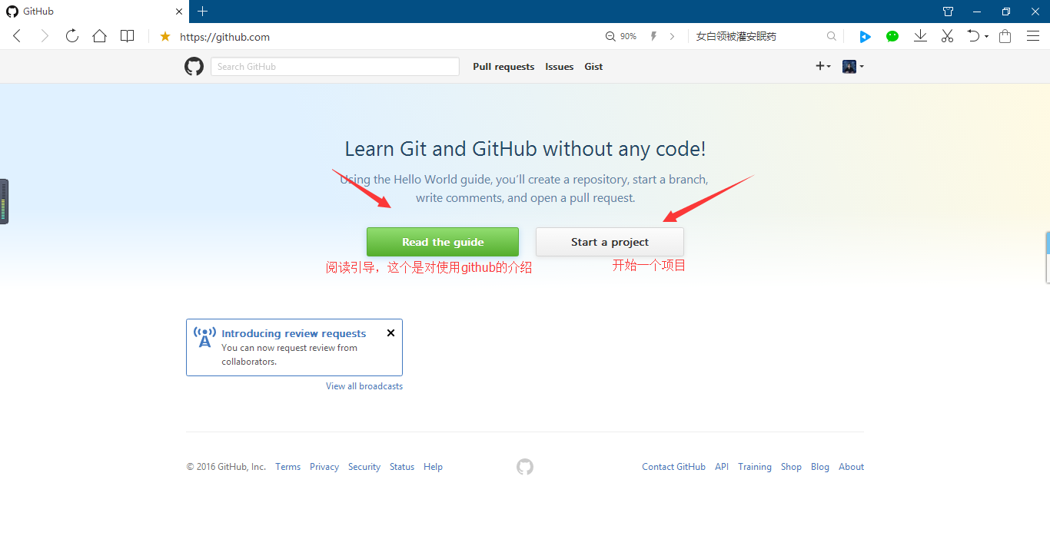Open the user avatar profile dropdown
This screenshot has width=1050, height=559.
tap(853, 67)
